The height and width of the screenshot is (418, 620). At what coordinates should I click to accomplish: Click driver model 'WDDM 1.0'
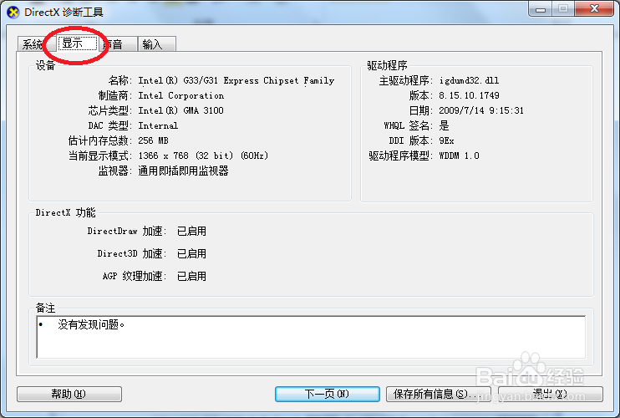click(459, 155)
